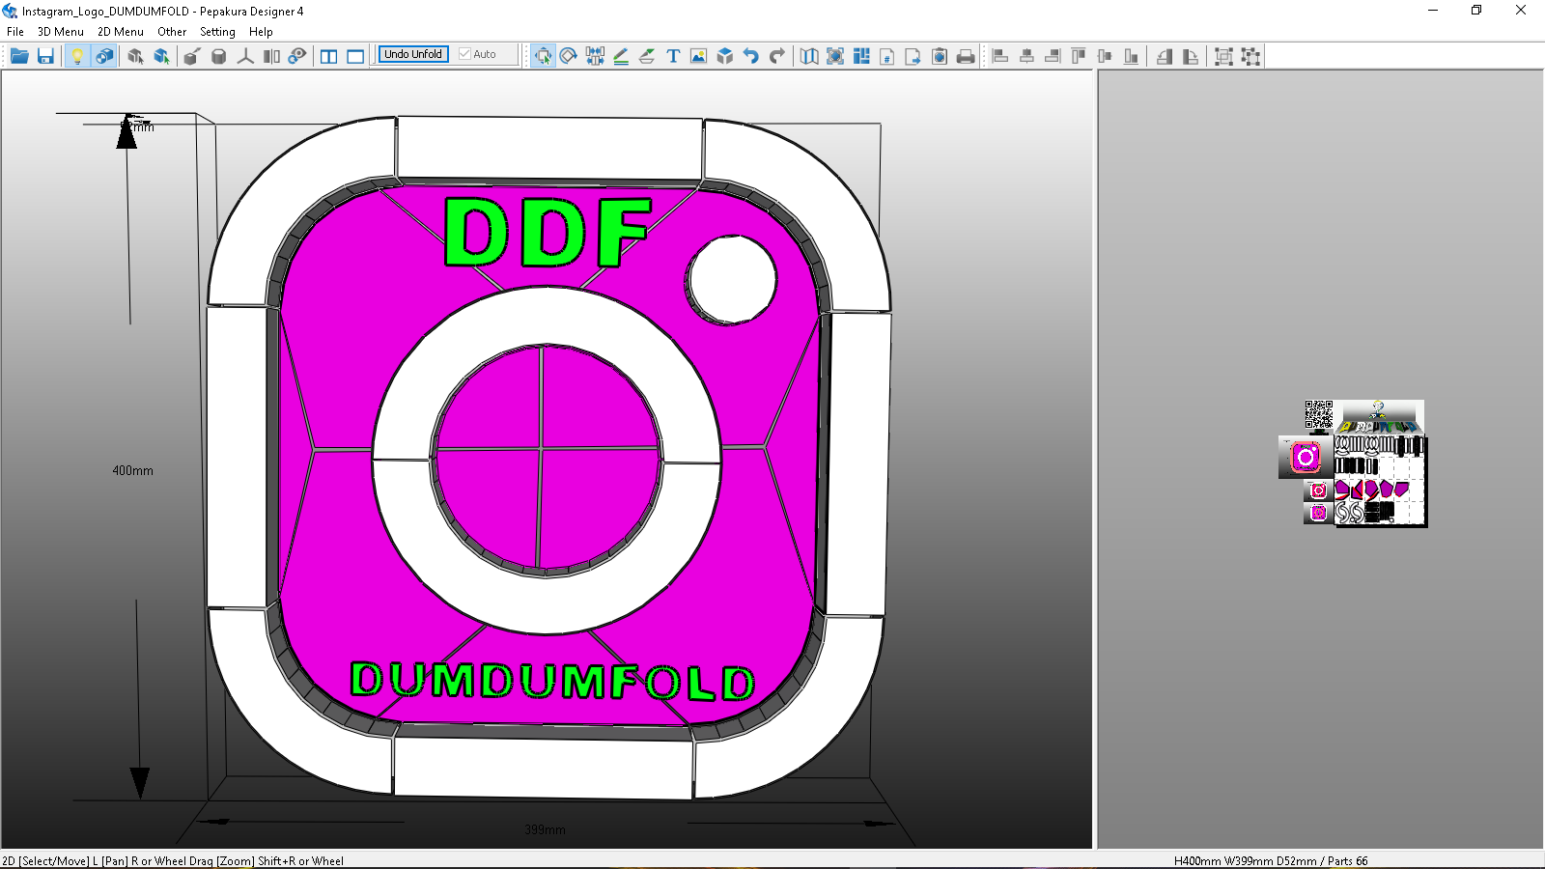Open the Other menu

tap(172, 31)
